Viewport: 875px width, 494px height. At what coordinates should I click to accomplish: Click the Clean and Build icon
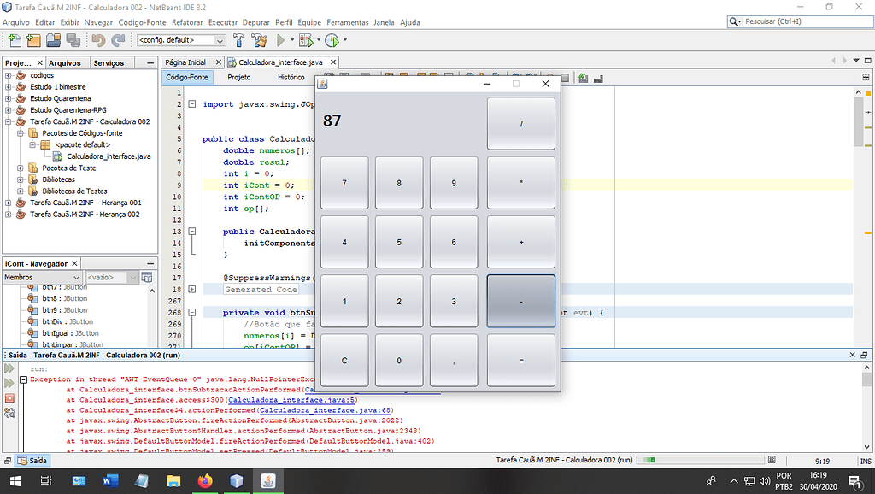point(258,40)
